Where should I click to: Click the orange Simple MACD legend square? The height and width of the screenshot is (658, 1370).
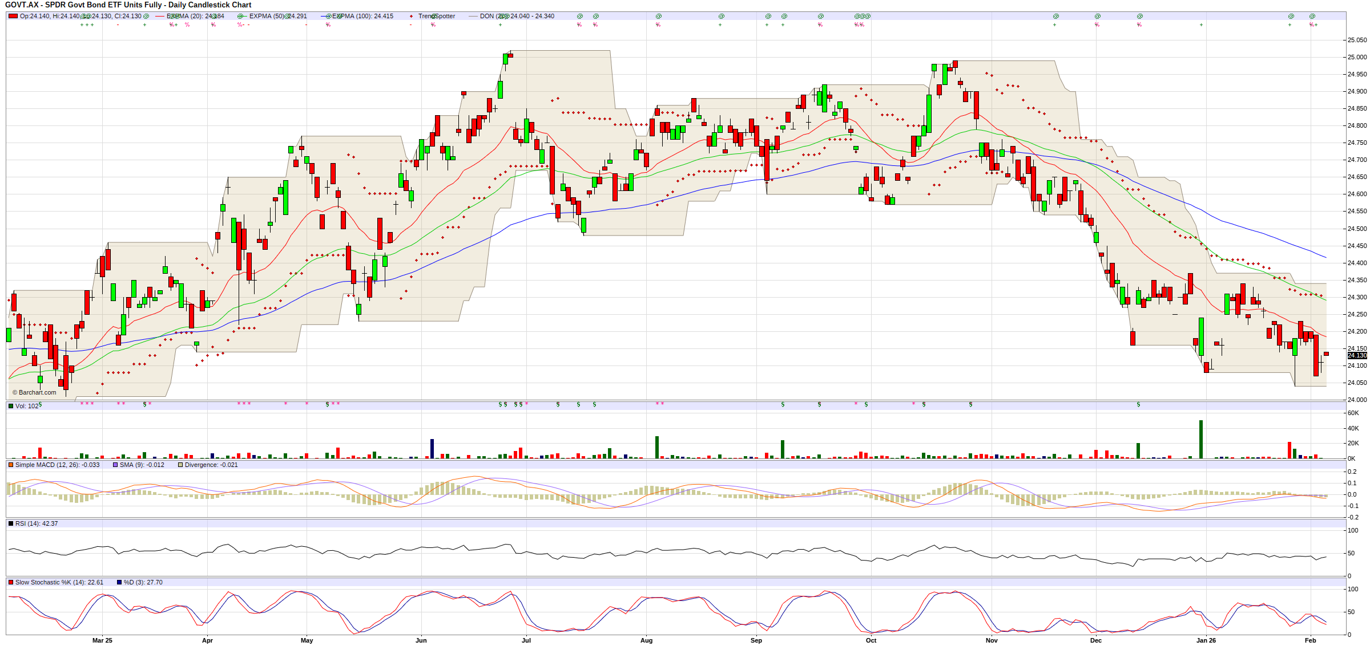click(11, 465)
